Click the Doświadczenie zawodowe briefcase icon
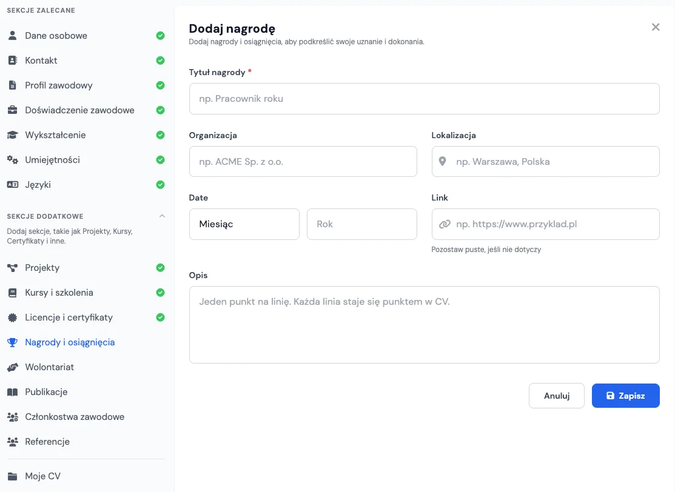Viewport: 675px width, 492px height. click(x=13, y=110)
